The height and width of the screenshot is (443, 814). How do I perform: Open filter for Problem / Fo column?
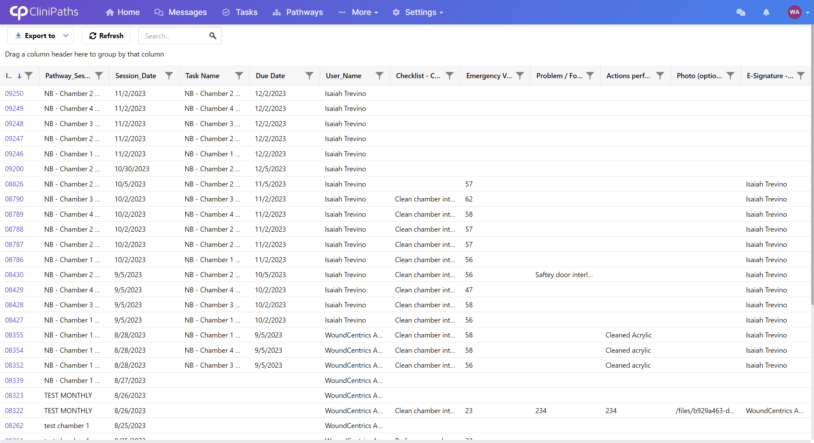(x=590, y=76)
